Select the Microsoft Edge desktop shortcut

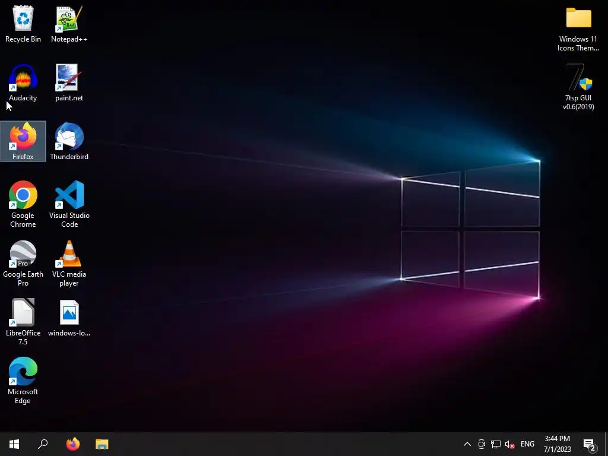coord(23,381)
